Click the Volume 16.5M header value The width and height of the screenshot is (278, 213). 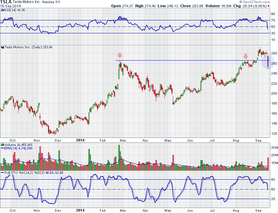point(218,6)
